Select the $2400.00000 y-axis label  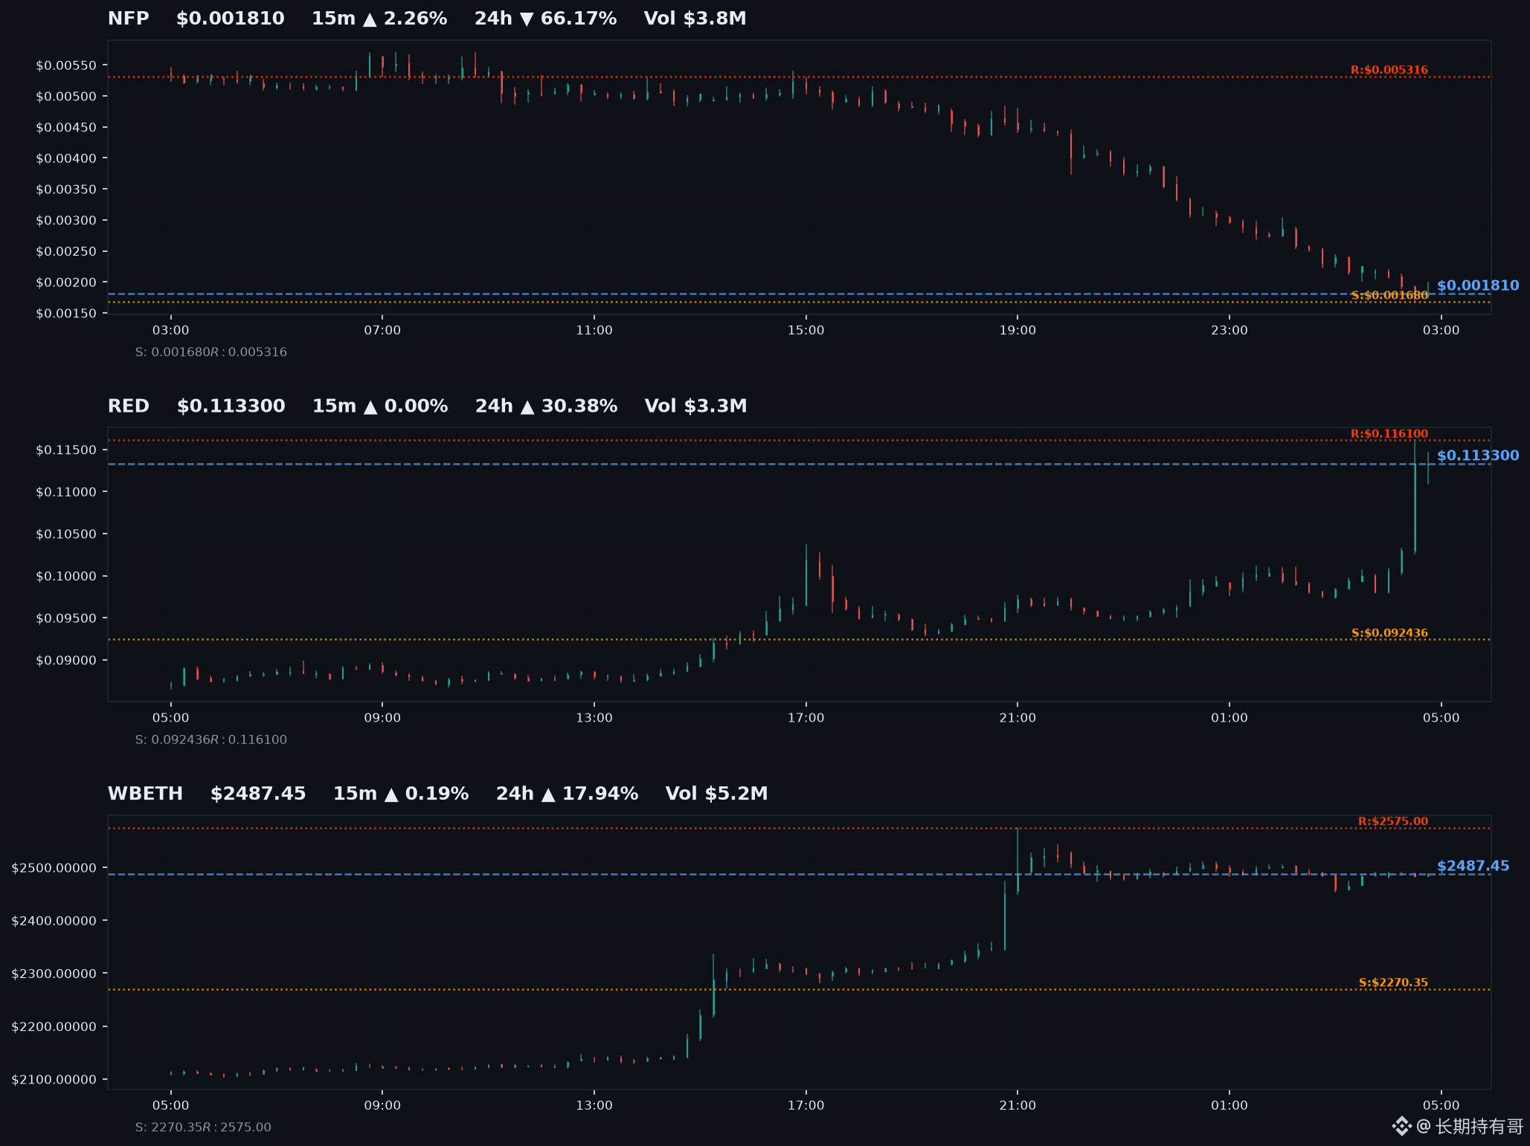point(54,921)
